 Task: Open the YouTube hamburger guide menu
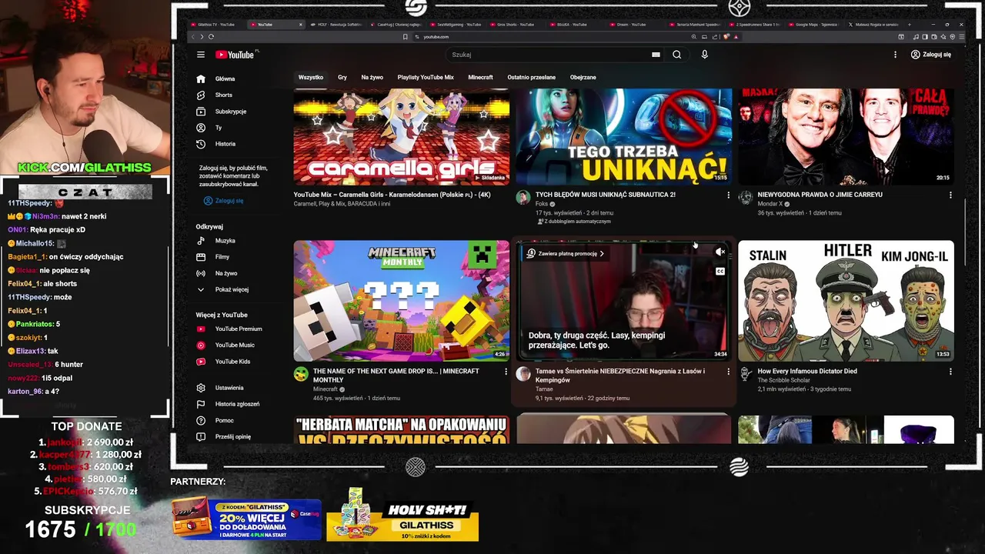(x=200, y=55)
